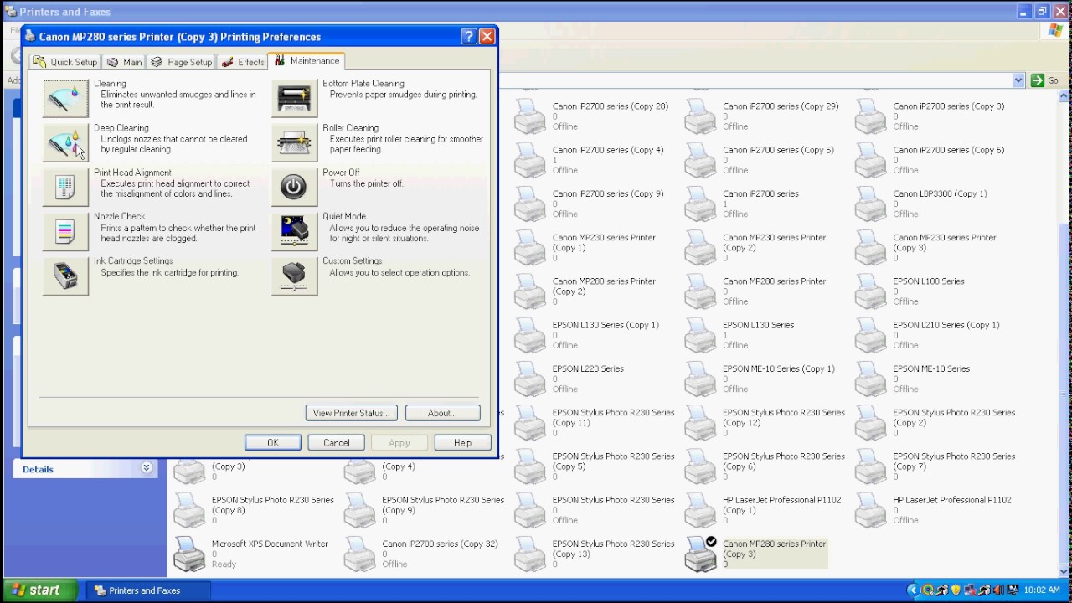
Task: Click the system tray clock
Action: (x=1043, y=590)
